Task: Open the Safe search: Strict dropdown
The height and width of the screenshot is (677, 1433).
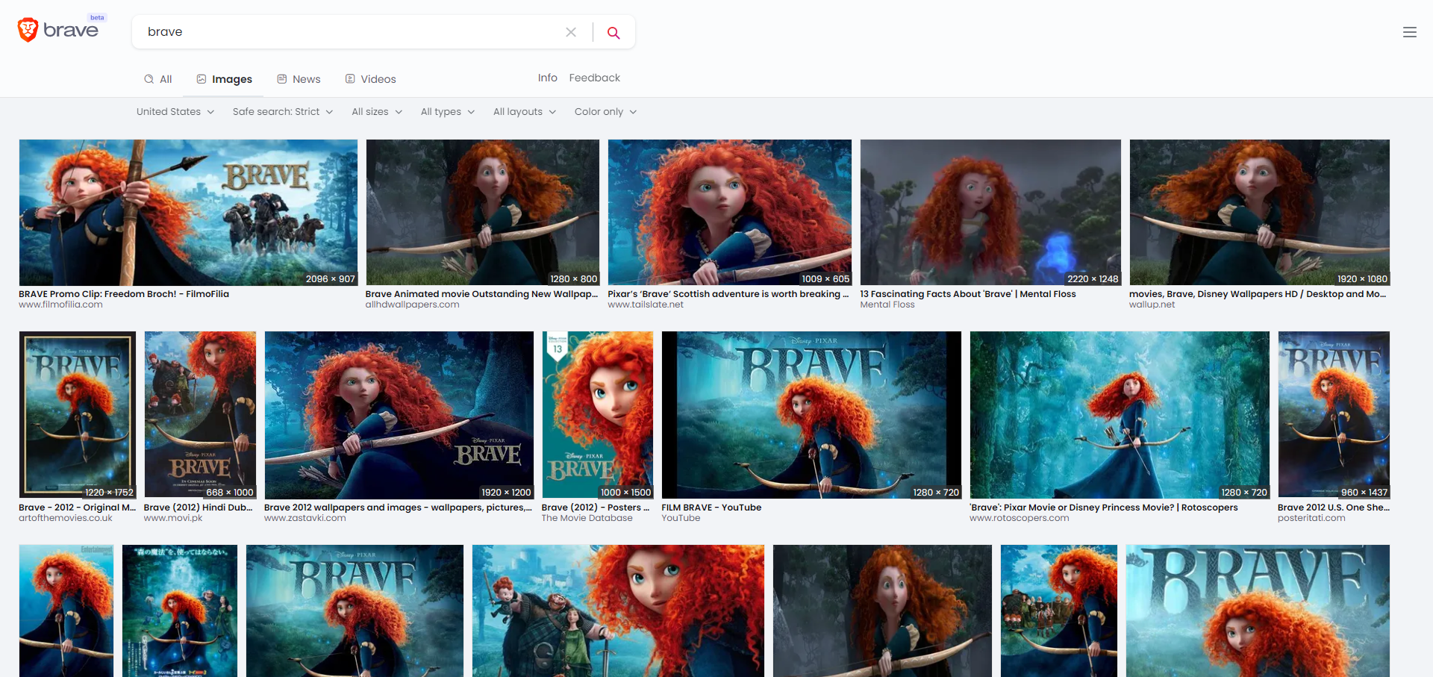Action: 283,112
